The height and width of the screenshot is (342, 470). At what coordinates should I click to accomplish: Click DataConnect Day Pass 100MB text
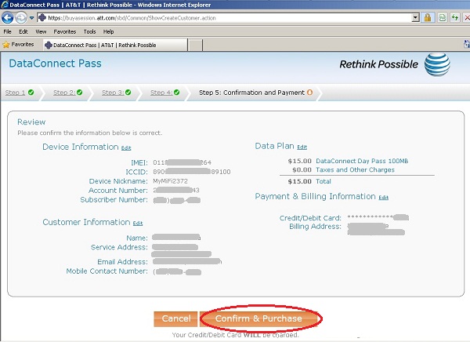[x=362, y=161]
